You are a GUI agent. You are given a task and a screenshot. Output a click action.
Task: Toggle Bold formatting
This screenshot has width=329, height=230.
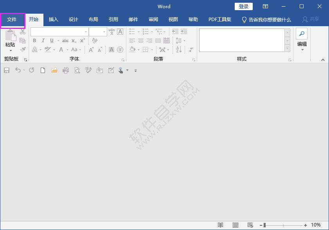pos(34,41)
